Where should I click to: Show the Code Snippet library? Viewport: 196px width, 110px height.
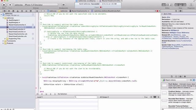(x=176, y=77)
